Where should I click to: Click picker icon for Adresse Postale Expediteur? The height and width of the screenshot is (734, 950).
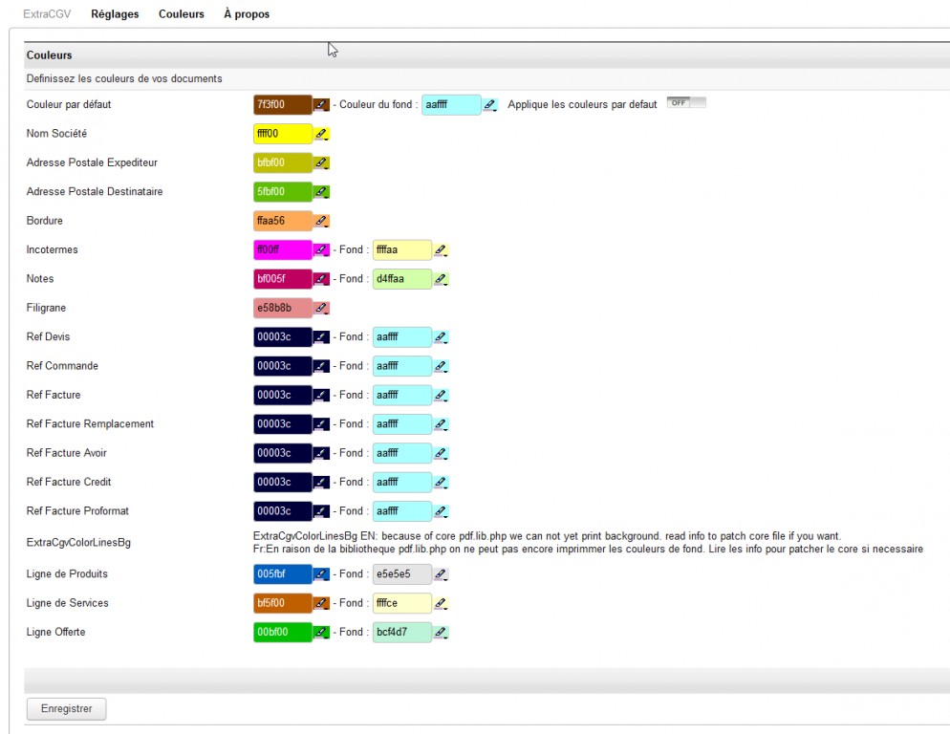click(x=321, y=162)
